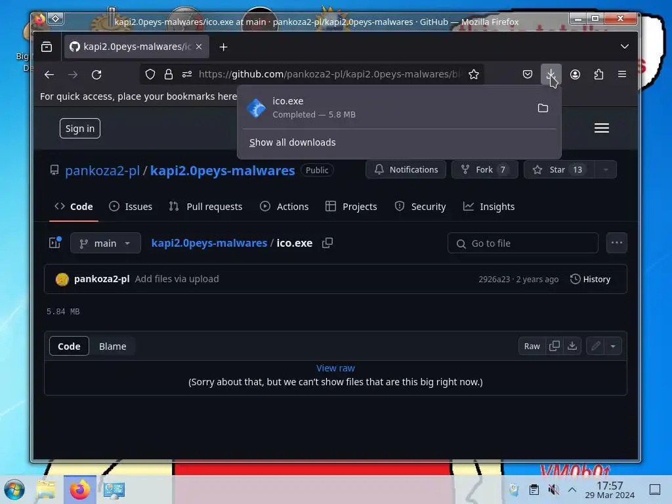Image resolution: width=672 pixels, height=504 pixels.
Task: Expand the file tree side panel
Action: pos(55,243)
